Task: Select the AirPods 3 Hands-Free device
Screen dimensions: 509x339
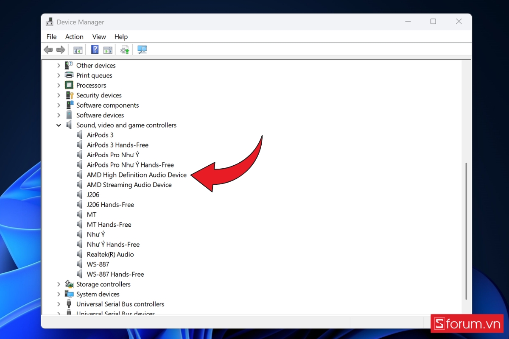Action: click(117, 145)
